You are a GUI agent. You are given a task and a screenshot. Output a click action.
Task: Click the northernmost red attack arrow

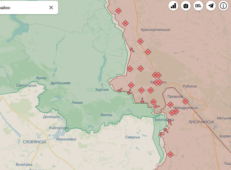[x=132, y=50]
